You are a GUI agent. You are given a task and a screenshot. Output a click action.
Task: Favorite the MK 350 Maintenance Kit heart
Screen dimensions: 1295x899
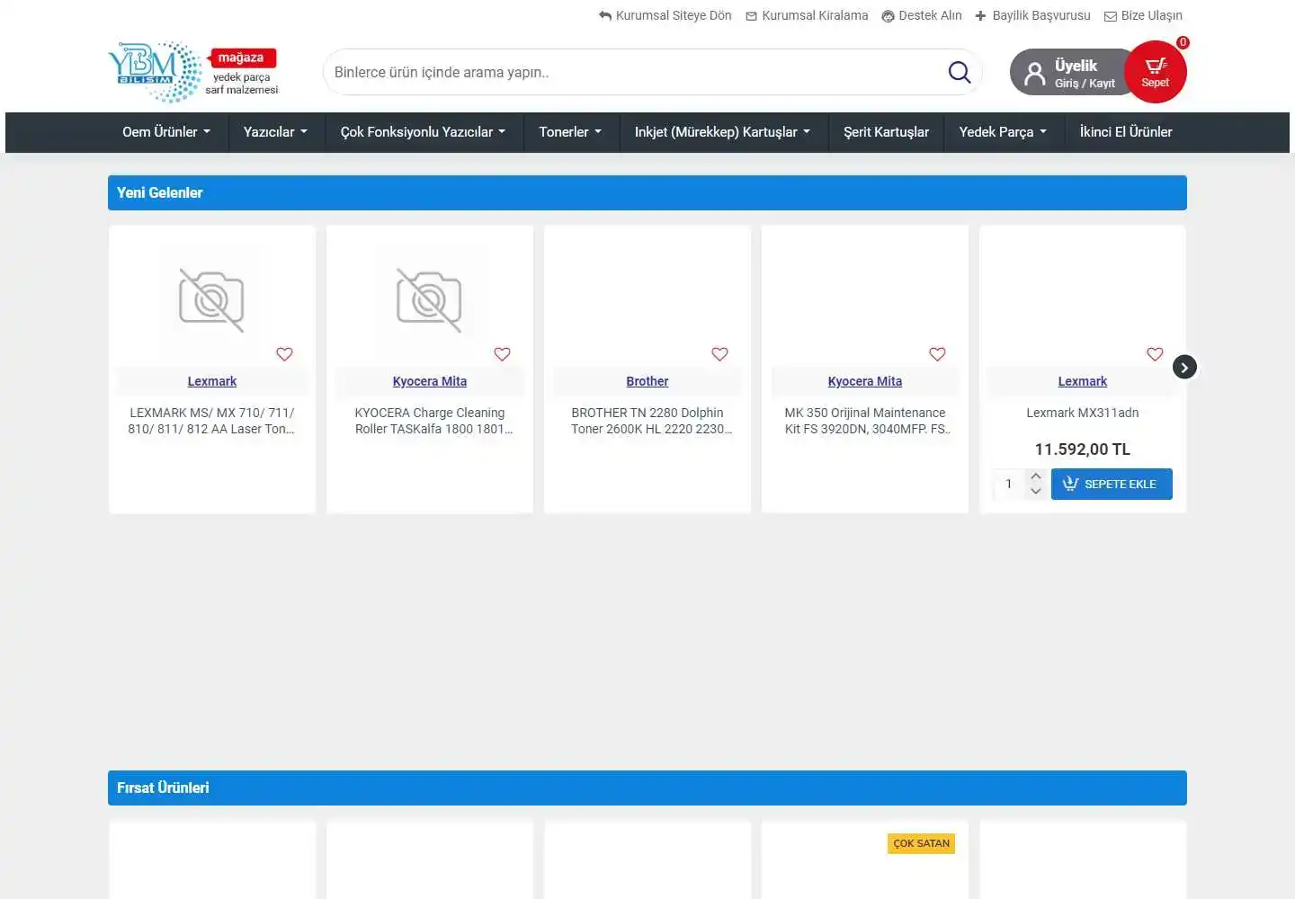(937, 354)
